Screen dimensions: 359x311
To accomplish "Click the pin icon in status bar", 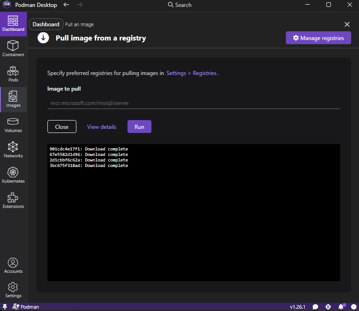I will coord(5,307).
